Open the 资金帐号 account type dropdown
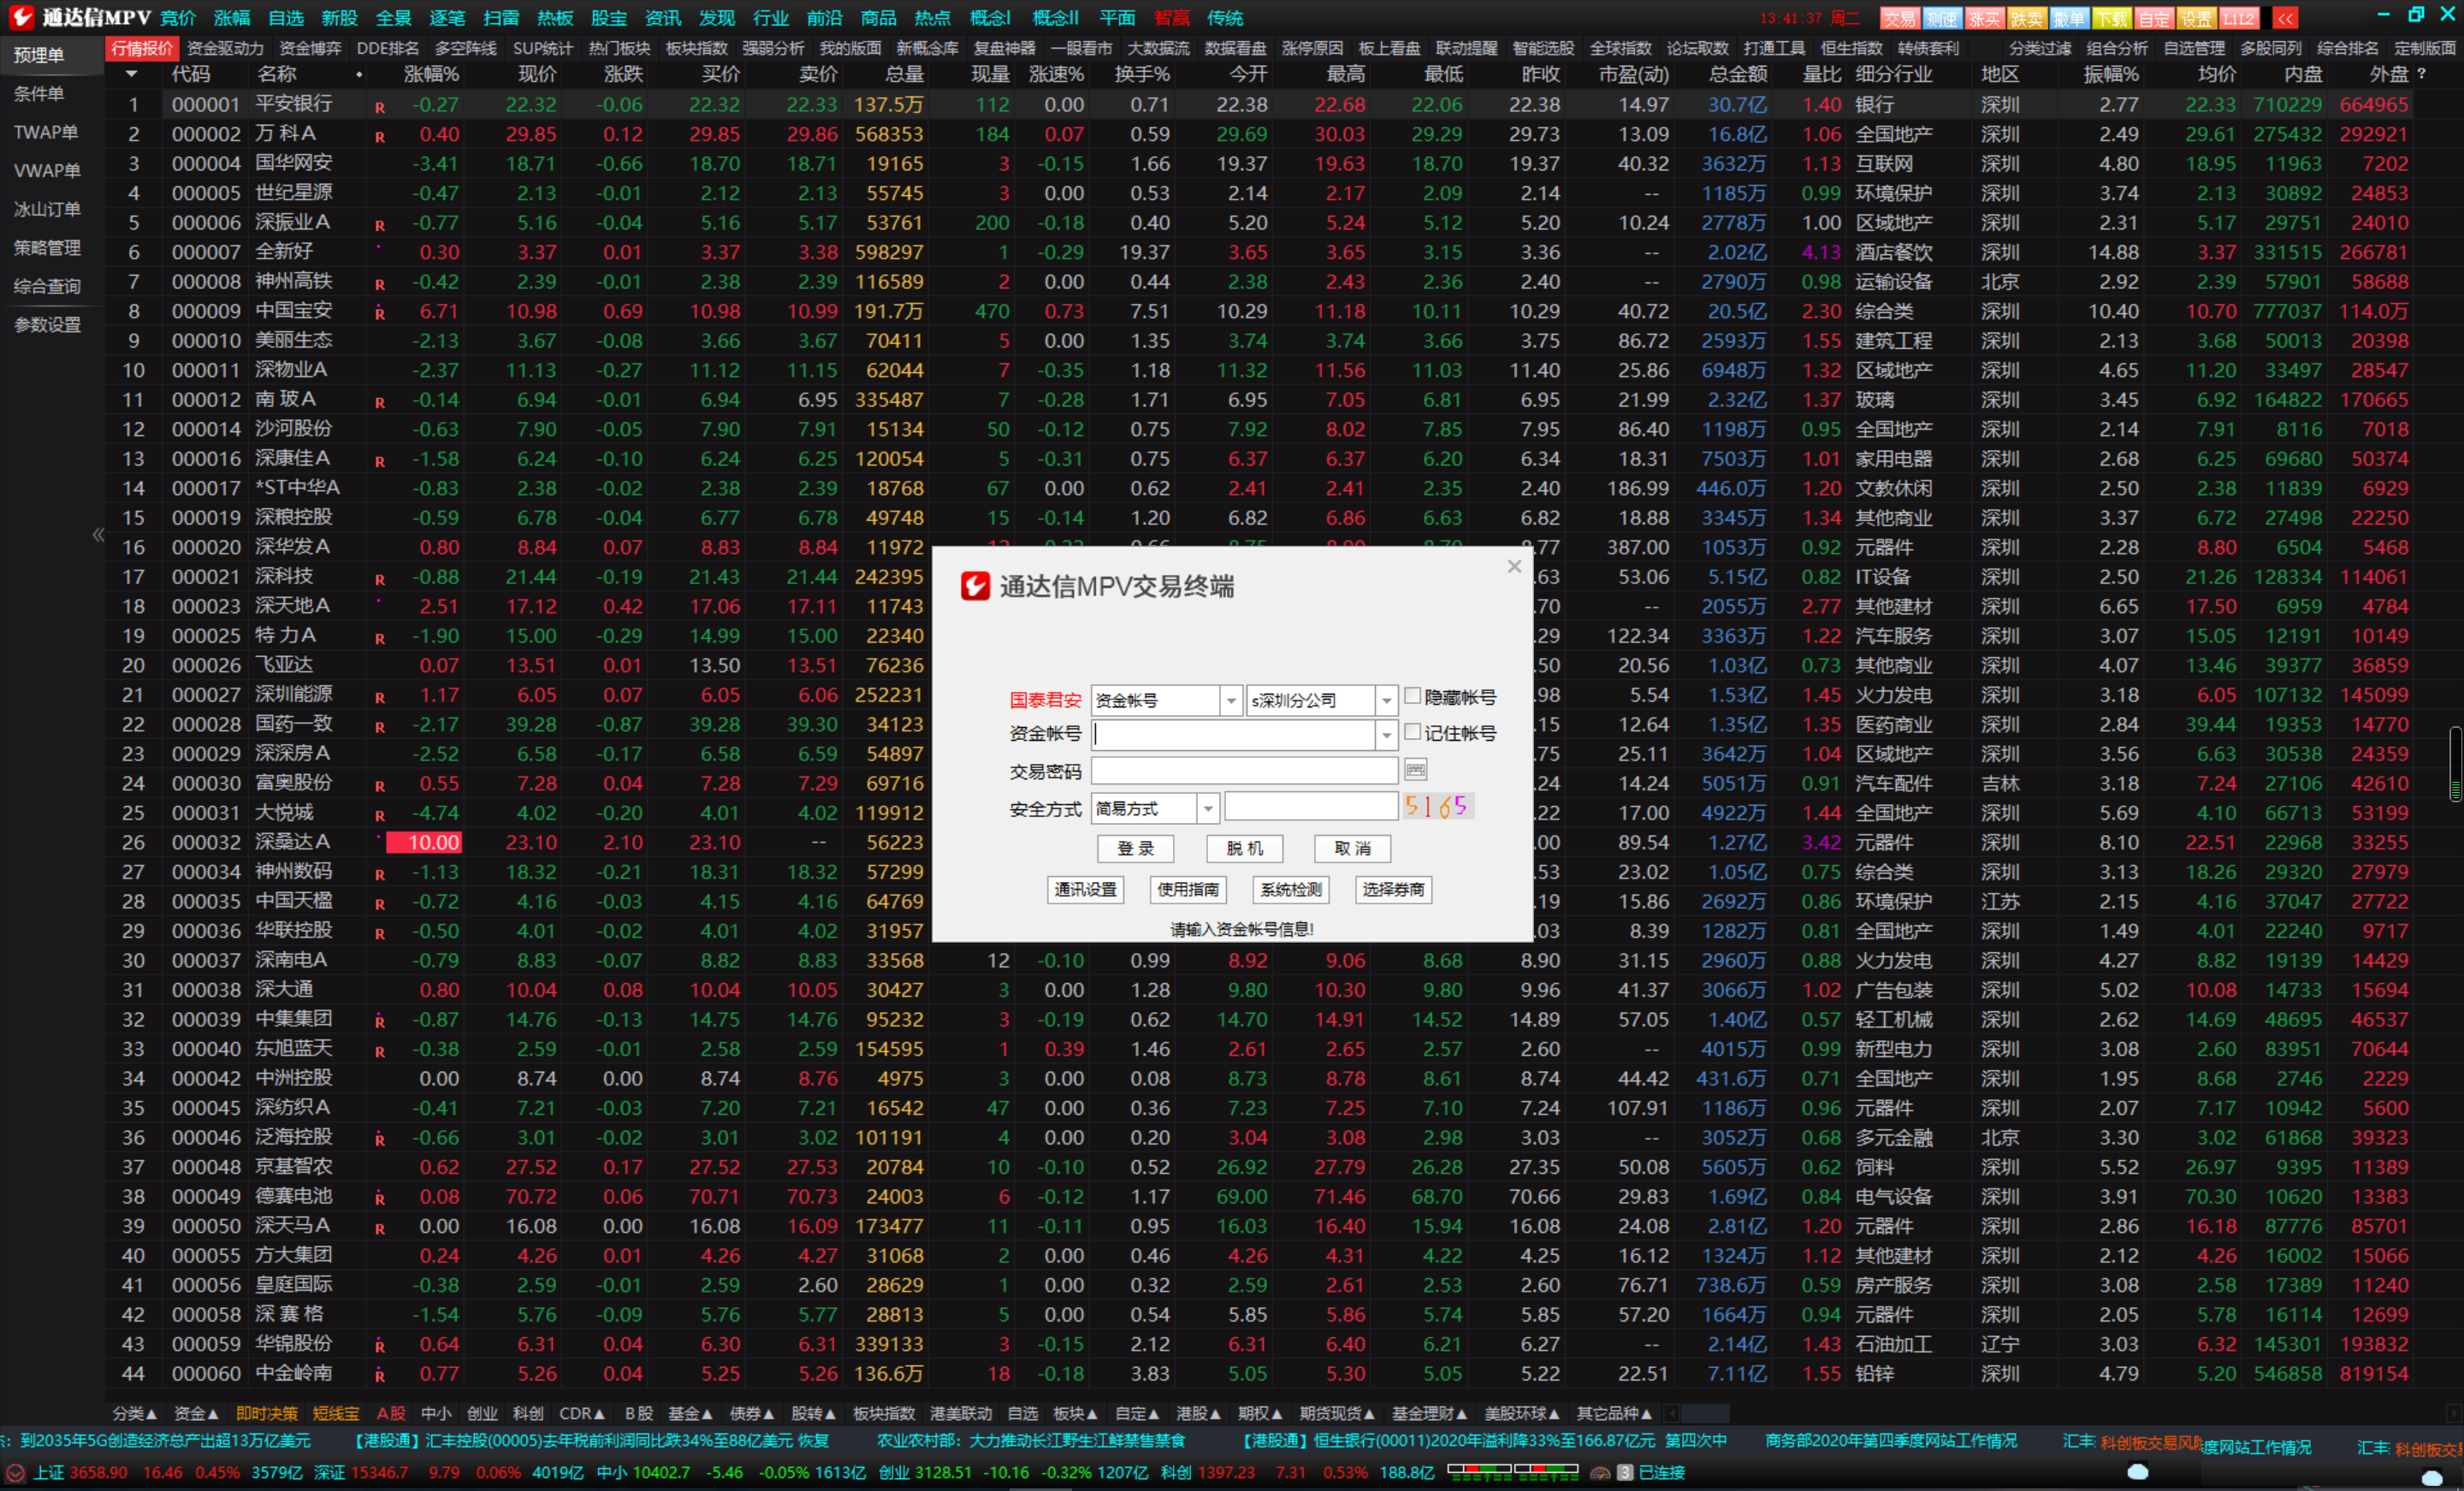The width and height of the screenshot is (2464, 1491). pyautogui.click(x=1166, y=700)
